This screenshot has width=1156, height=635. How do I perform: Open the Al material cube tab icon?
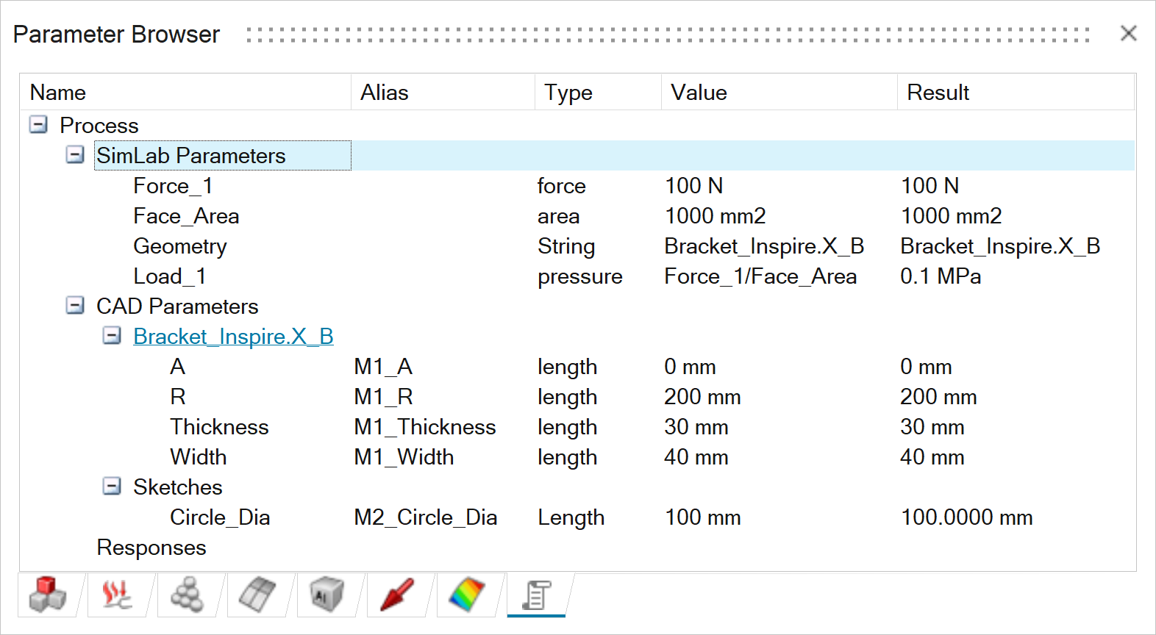[x=327, y=595]
